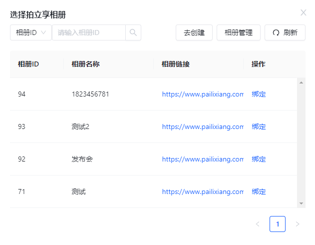Select album name 测试 in row 71
The width and height of the screenshot is (315, 245).
tap(78, 191)
